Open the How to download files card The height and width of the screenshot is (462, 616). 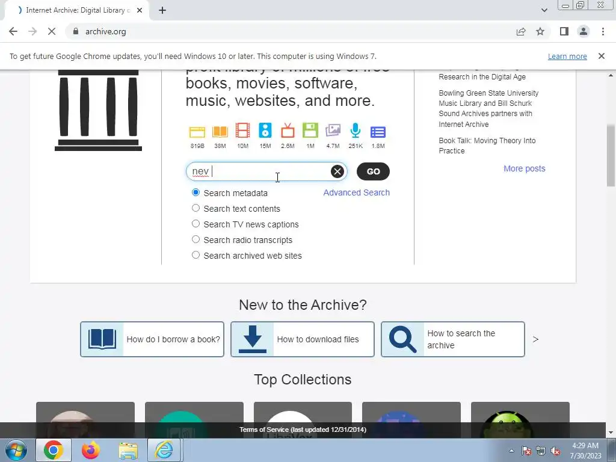(303, 339)
